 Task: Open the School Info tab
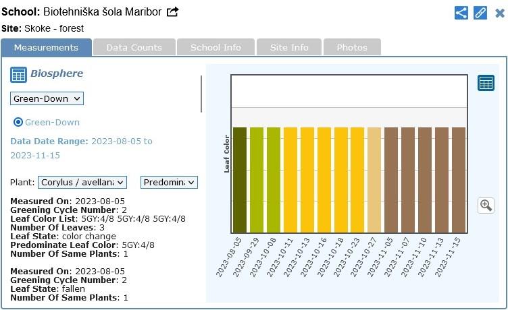tap(215, 47)
